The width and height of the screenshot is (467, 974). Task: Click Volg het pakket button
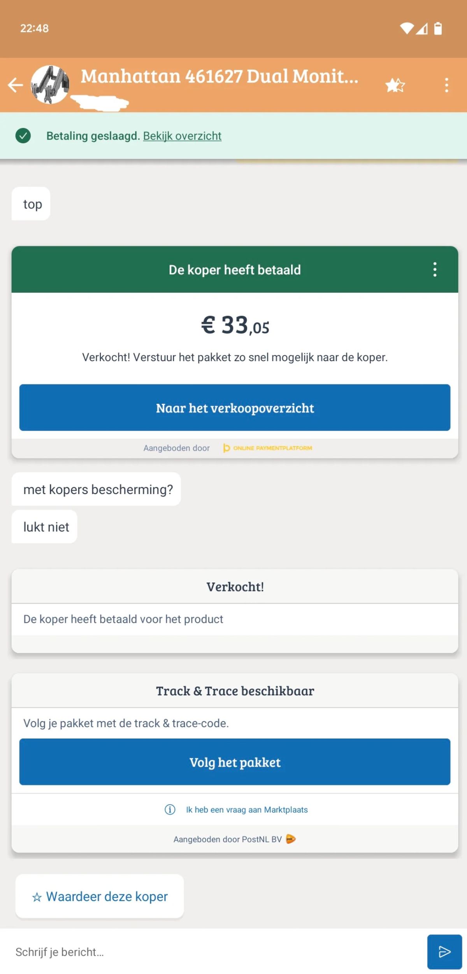[235, 762]
